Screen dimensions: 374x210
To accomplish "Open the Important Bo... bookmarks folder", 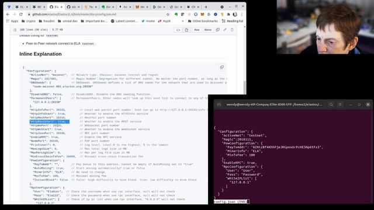I will pos(94,21).
